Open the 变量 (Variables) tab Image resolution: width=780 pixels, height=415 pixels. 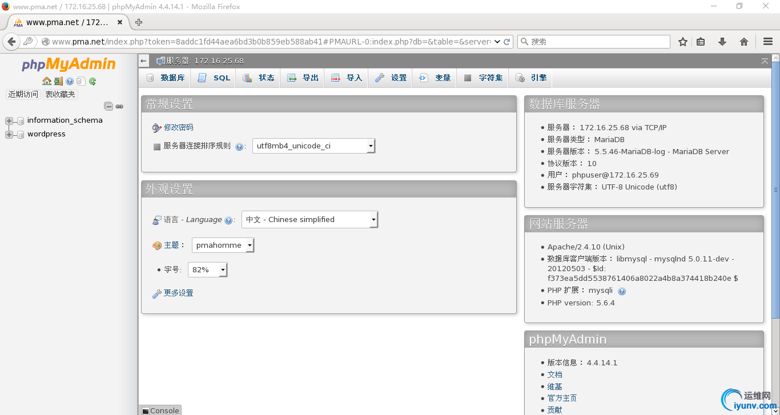point(435,78)
